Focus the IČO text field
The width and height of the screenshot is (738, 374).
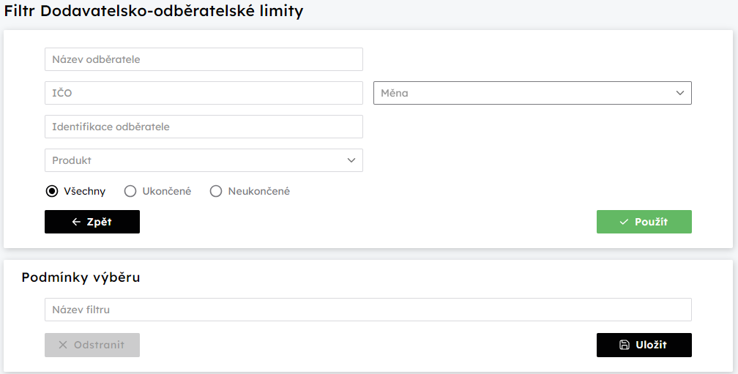click(x=204, y=93)
